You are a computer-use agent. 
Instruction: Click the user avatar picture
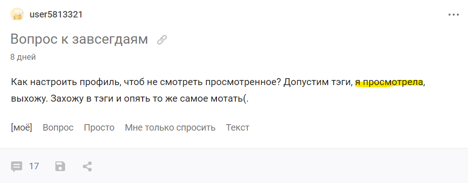click(17, 14)
